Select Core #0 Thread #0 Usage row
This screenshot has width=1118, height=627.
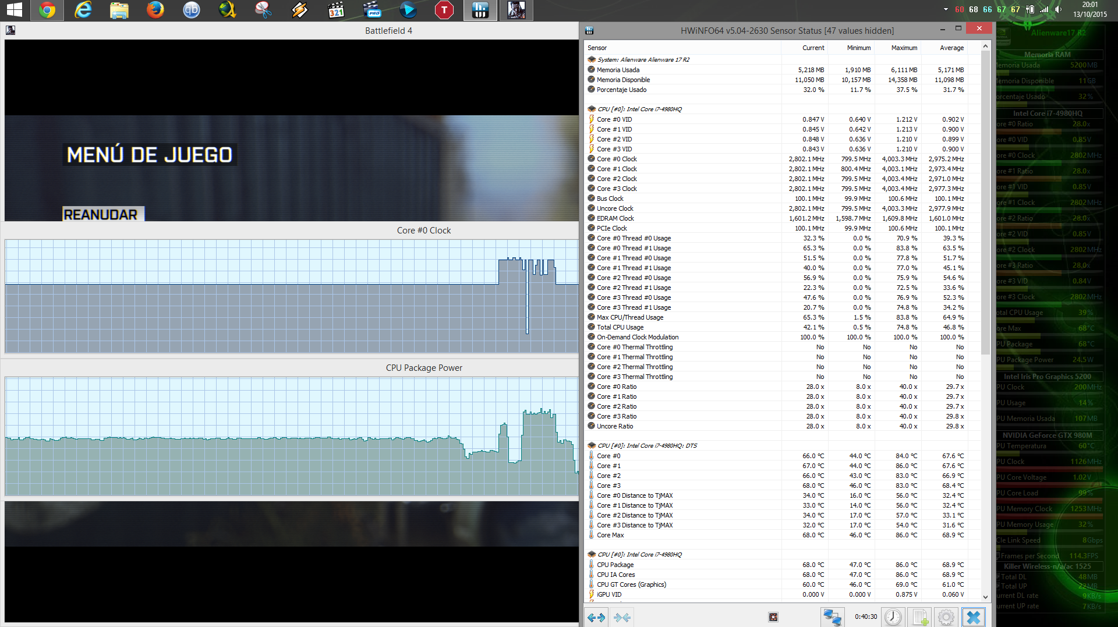point(783,238)
